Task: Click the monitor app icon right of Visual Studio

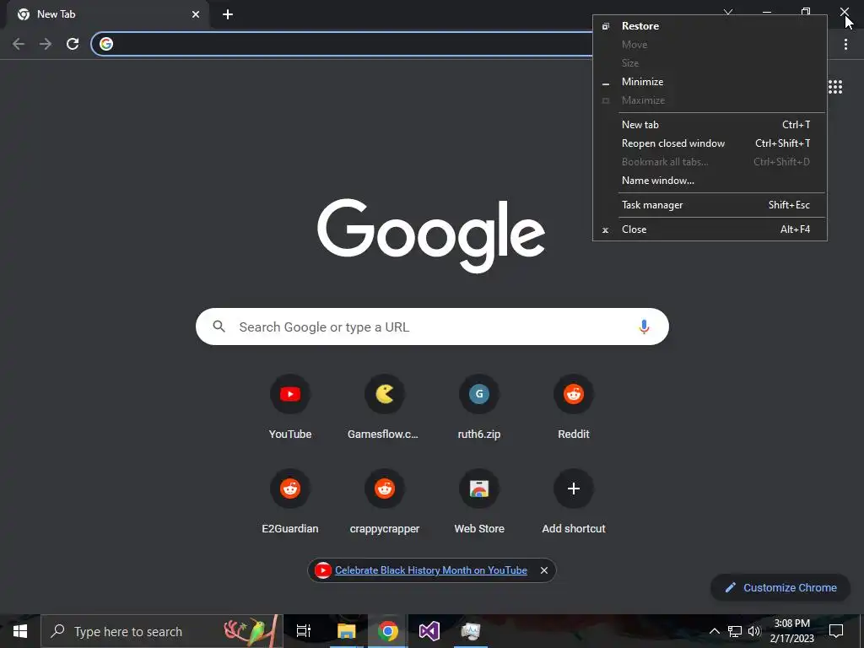Action: (x=471, y=631)
